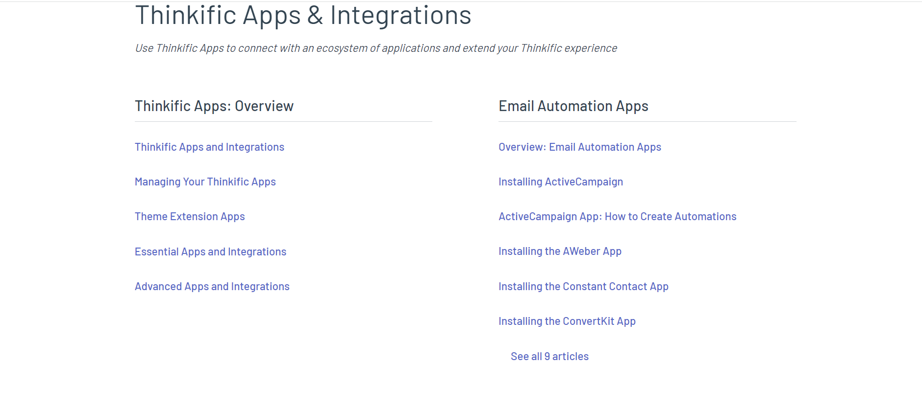The height and width of the screenshot is (410, 922).
Task: Open Thinkific Apps and Integrations article
Action: [209, 147]
